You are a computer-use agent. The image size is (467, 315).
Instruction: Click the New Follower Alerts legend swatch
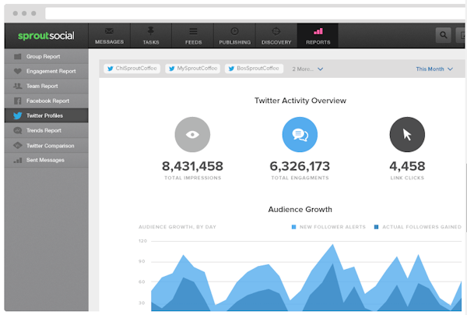[294, 227]
